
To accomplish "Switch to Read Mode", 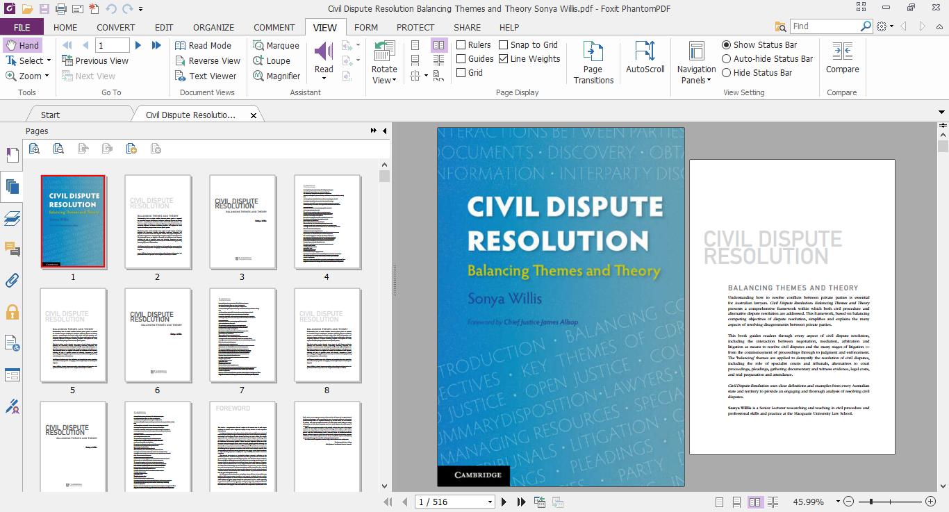I will (x=203, y=45).
